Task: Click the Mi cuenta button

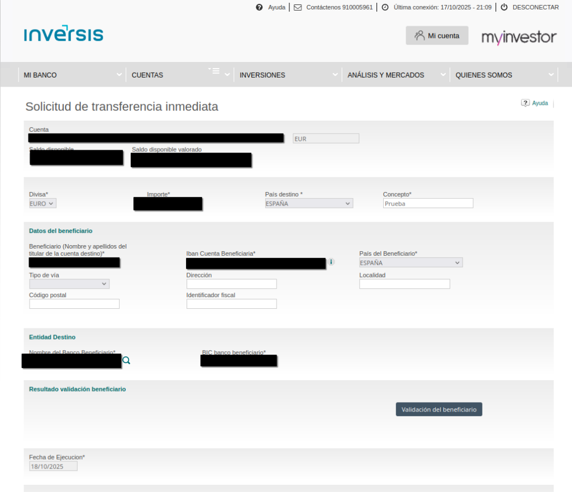Action: point(437,36)
